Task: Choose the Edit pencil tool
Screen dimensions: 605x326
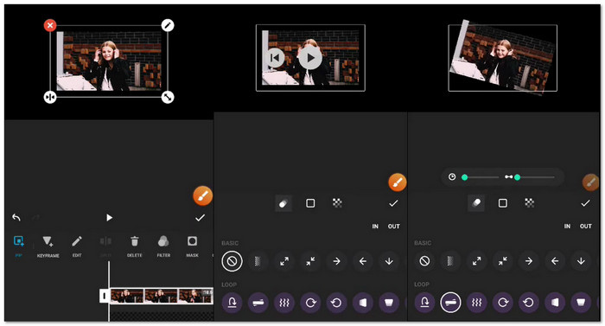Action: 77,246
